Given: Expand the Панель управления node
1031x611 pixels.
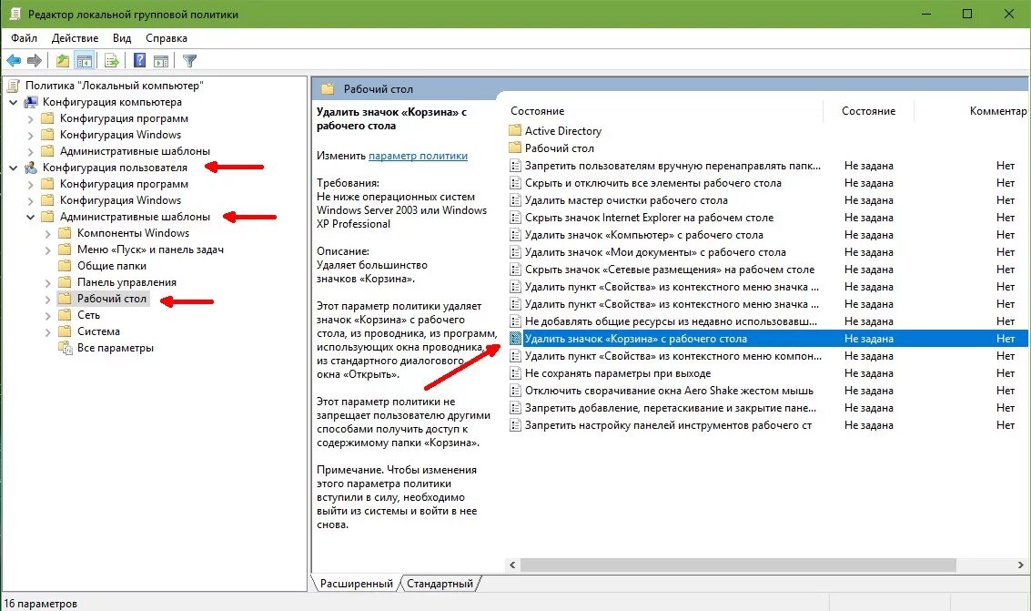Looking at the screenshot, I should pos(48,283).
